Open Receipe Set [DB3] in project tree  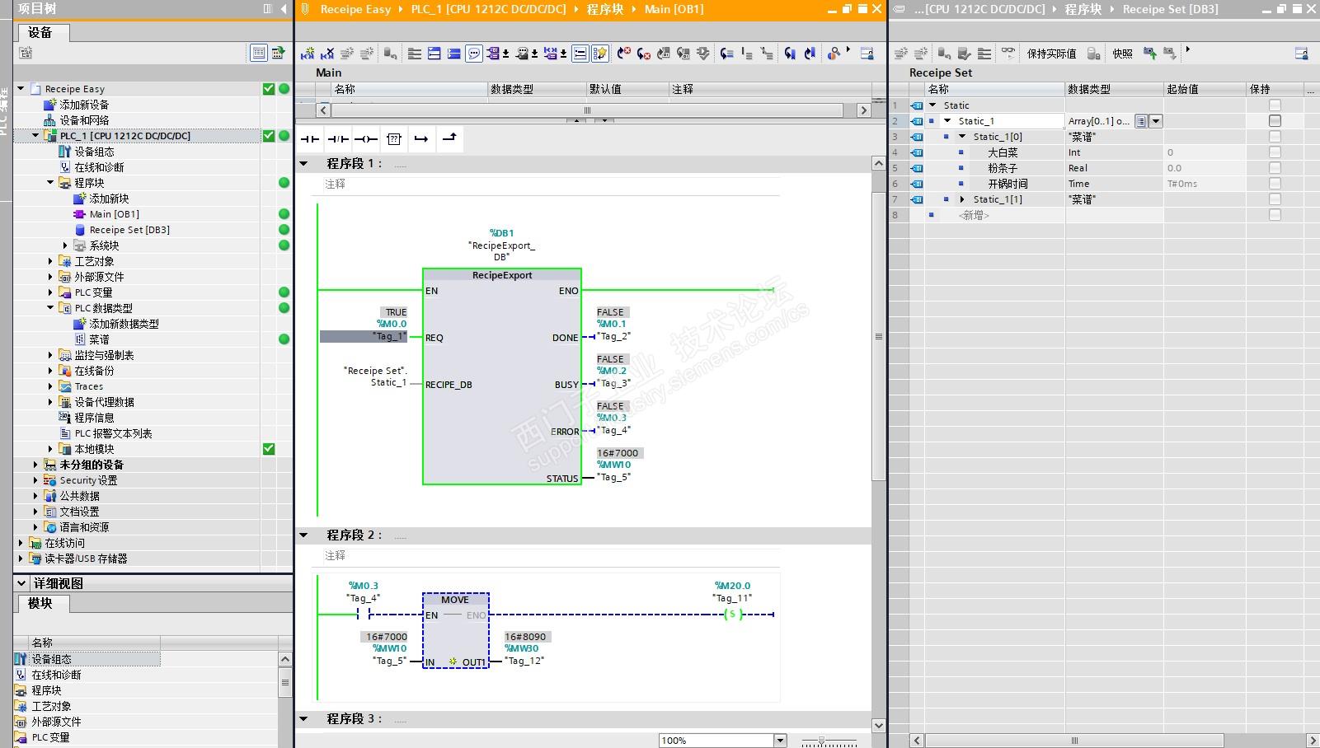[129, 230]
